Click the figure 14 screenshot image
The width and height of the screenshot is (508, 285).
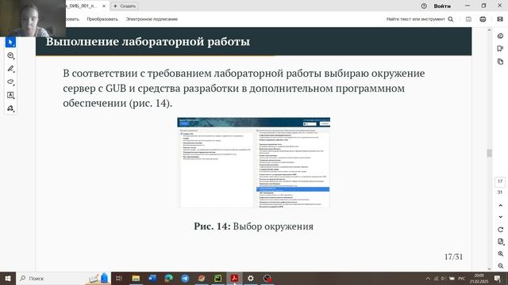253,162
